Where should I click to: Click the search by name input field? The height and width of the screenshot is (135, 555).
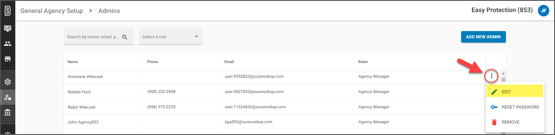pyautogui.click(x=93, y=37)
